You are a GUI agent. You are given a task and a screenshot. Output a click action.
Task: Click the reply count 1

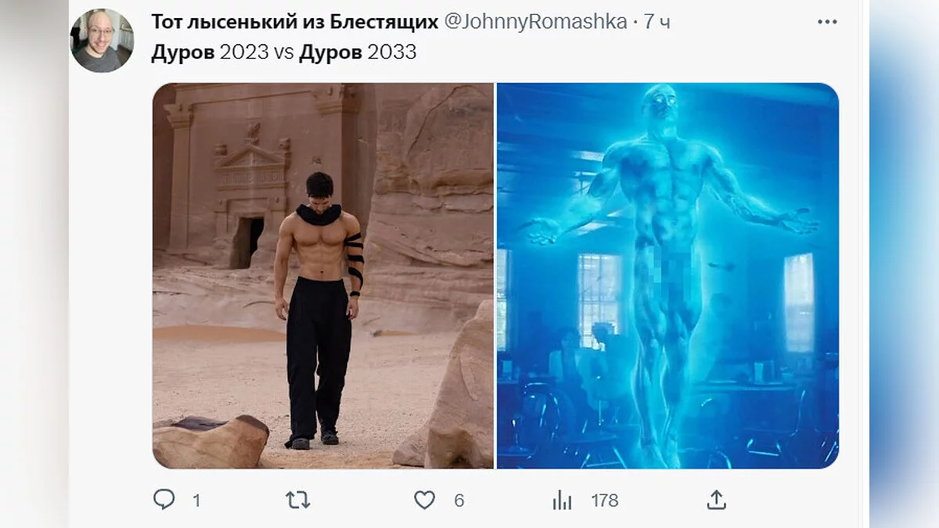point(196,501)
